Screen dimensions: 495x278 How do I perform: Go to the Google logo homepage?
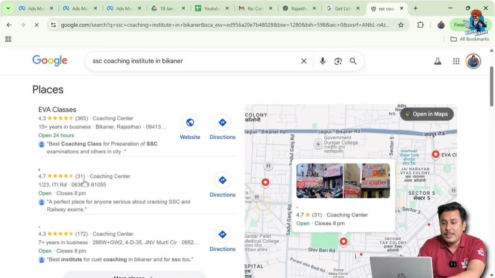point(50,60)
